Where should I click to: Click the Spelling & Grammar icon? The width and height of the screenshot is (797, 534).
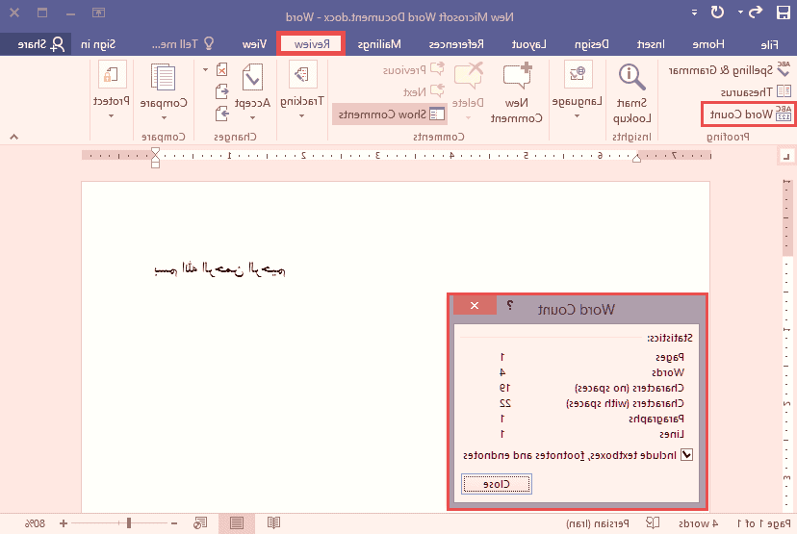[784, 70]
